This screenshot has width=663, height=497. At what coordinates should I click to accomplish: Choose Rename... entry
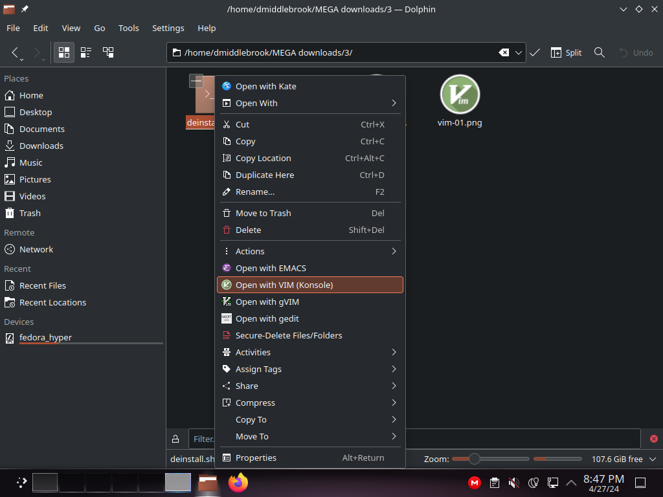(x=310, y=192)
